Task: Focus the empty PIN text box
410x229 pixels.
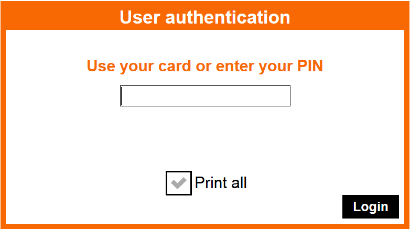Action: click(x=205, y=96)
